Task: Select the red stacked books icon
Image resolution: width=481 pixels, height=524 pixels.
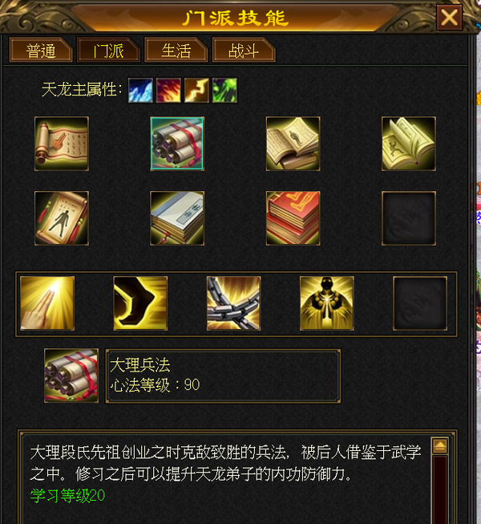Action: [x=293, y=218]
